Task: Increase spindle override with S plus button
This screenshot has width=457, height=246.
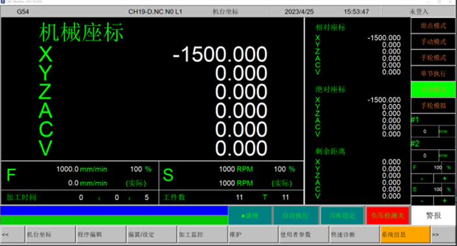Action: click(445, 201)
